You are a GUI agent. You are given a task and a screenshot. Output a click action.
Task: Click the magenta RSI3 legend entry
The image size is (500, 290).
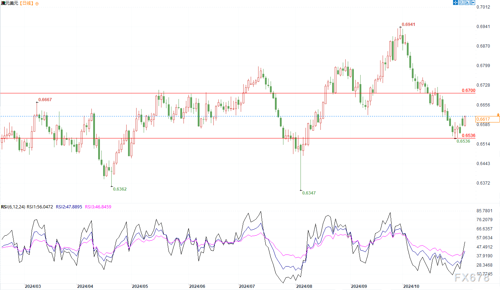[x=98, y=207]
